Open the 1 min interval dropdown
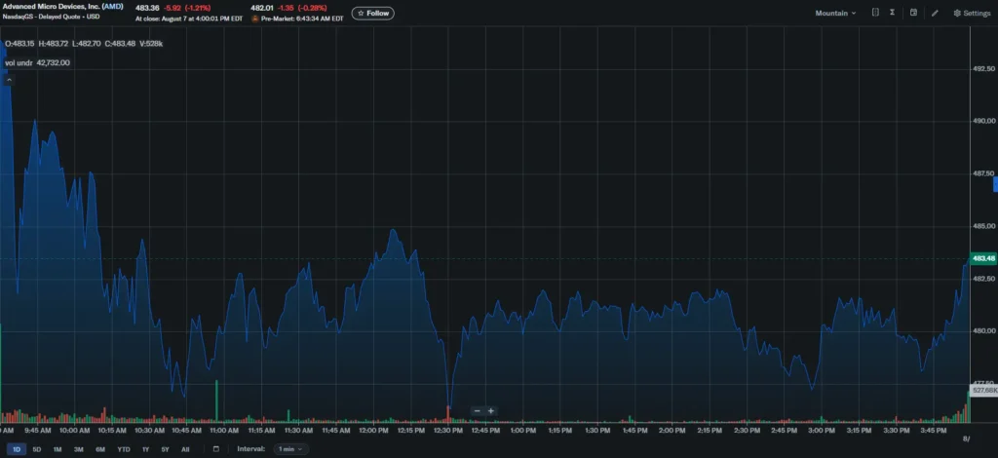Image resolution: width=998 pixels, height=458 pixels. pos(290,449)
